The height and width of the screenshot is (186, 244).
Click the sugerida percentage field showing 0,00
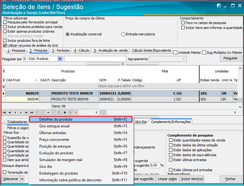[x=155, y=165]
